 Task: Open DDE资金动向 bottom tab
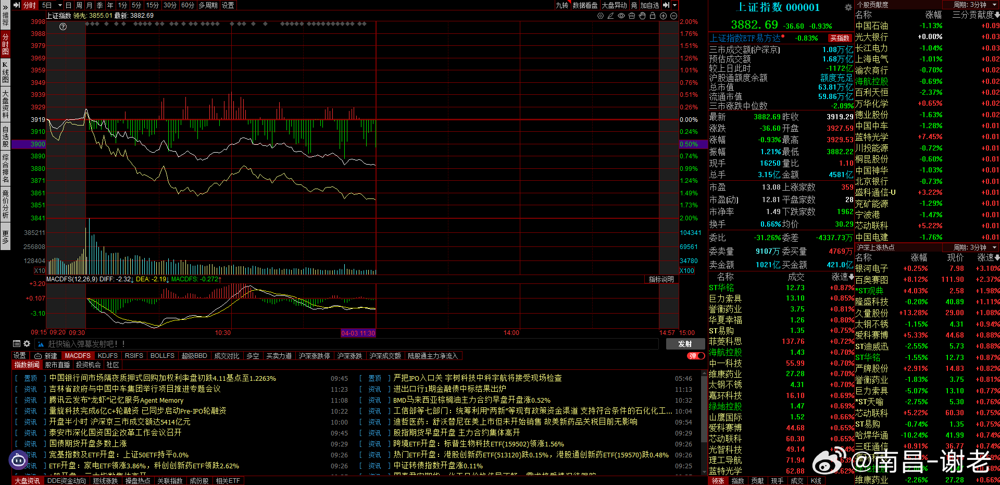67,481
